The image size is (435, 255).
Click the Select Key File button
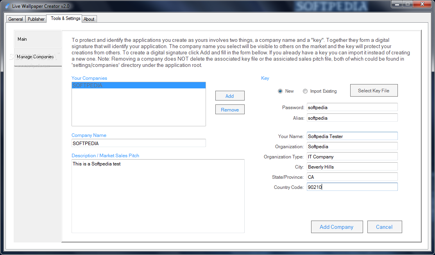[x=374, y=90]
